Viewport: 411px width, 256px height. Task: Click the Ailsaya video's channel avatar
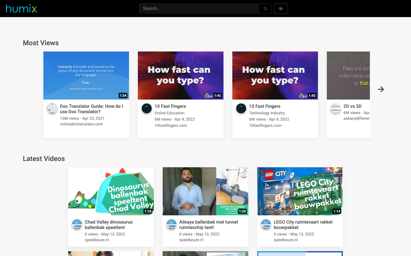(172, 224)
